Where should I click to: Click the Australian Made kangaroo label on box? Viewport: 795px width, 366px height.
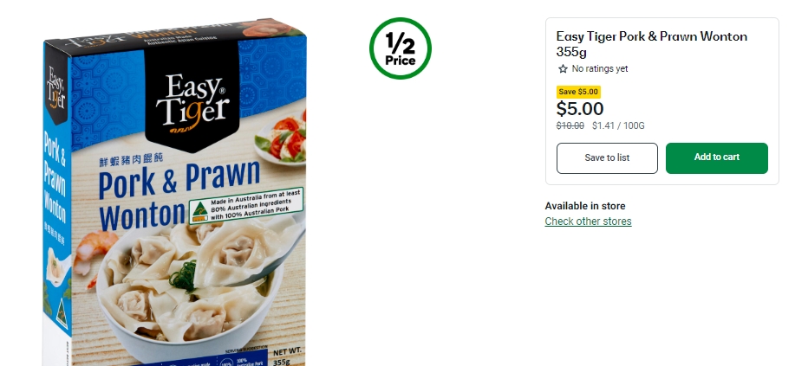tap(246, 206)
